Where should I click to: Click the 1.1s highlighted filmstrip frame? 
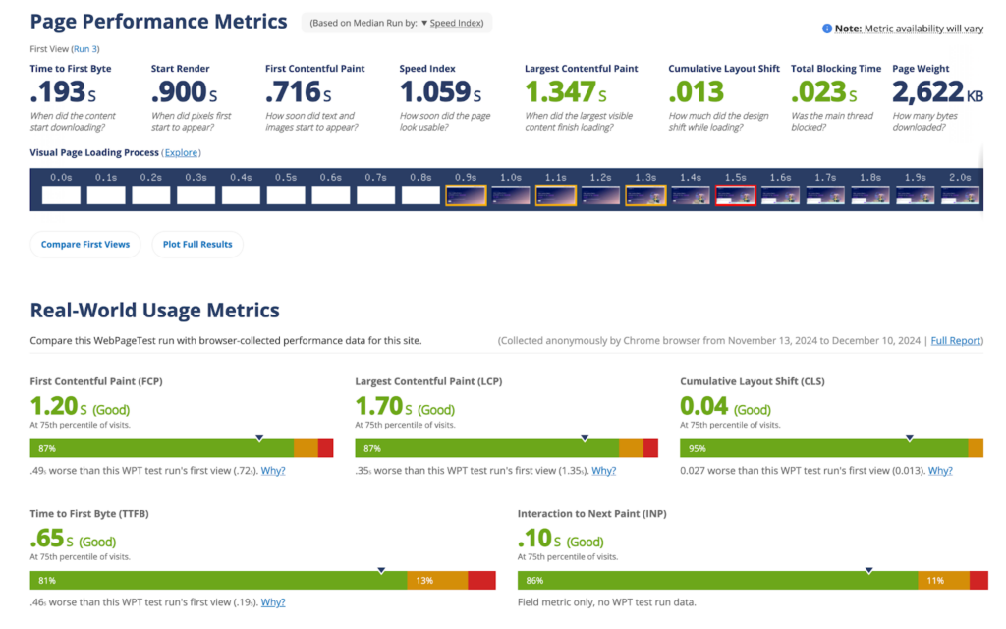555,195
